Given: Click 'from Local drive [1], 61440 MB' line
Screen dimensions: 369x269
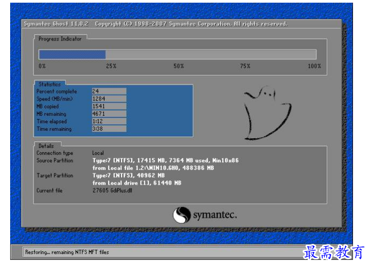Looking at the screenshot, I should 137,183.
